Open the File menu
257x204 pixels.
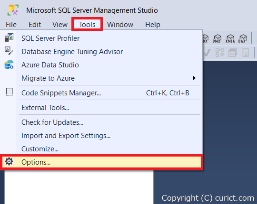pos(11,25)
